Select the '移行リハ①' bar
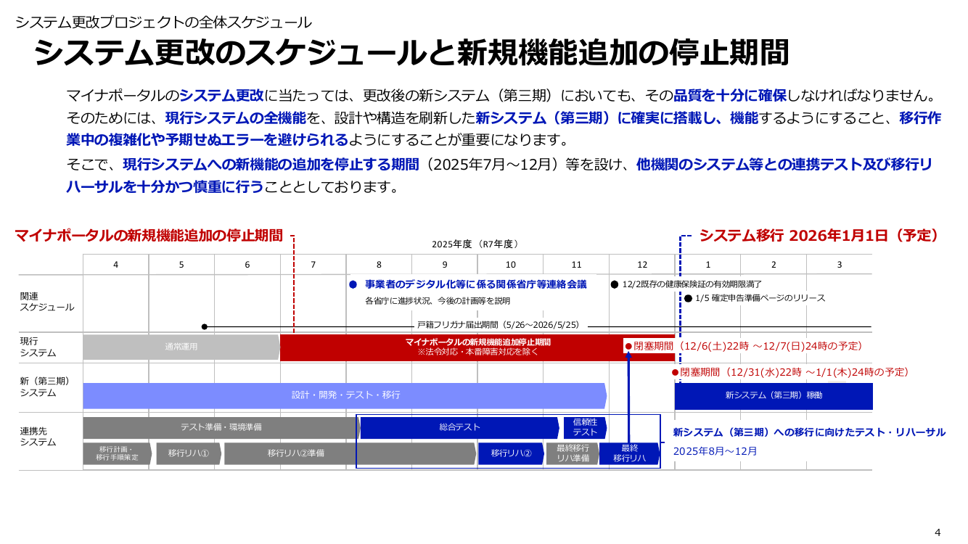Viewport: 968px width, 544px height. 189,453
